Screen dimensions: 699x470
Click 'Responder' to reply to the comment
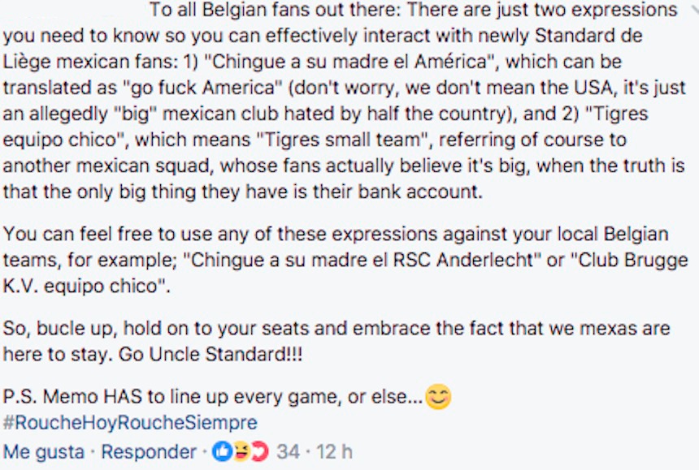[148, 451]
